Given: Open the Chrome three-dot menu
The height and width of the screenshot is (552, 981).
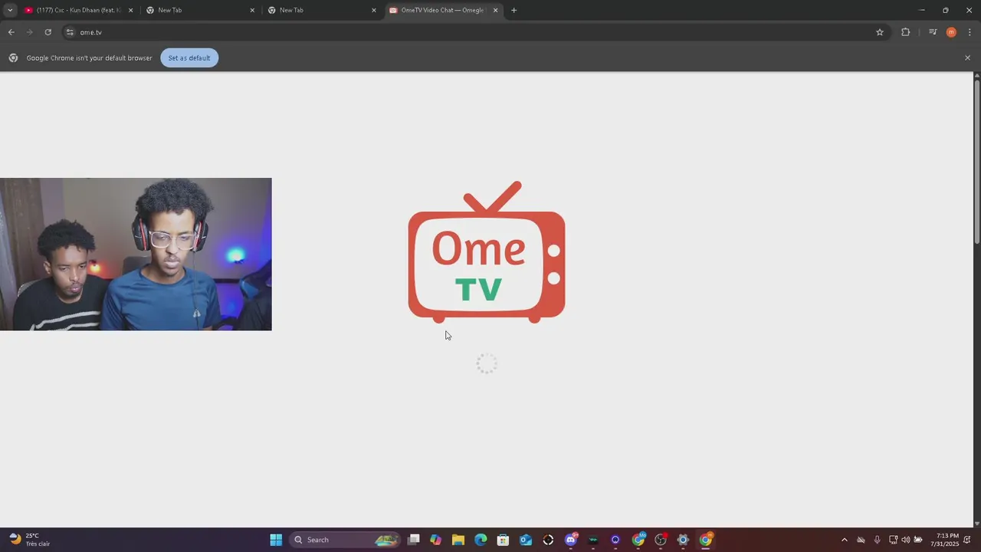Looking at the screenshot, I should pyautogui.click(x=970, y=32).
